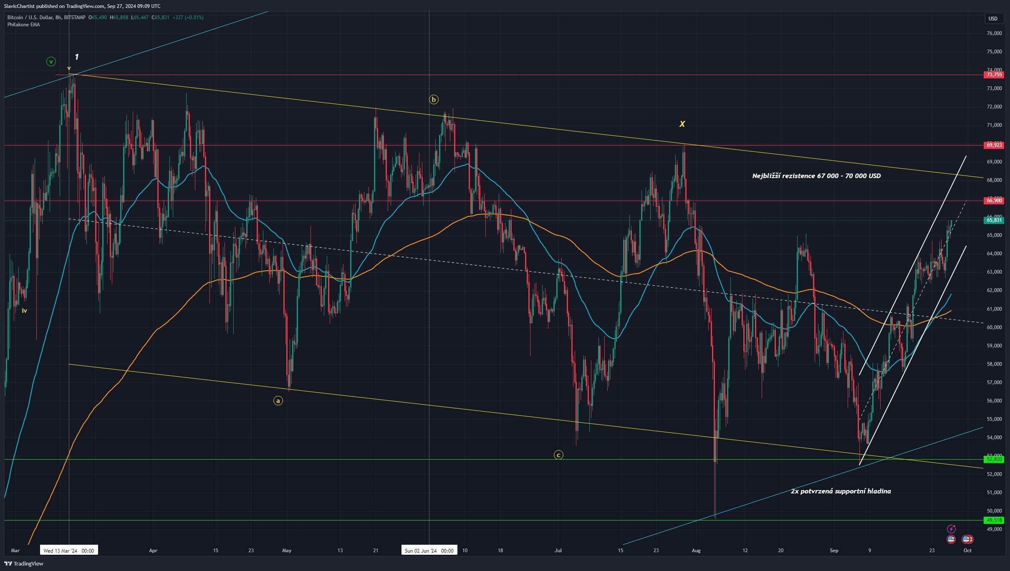Select the yellow X wave label

682,124
